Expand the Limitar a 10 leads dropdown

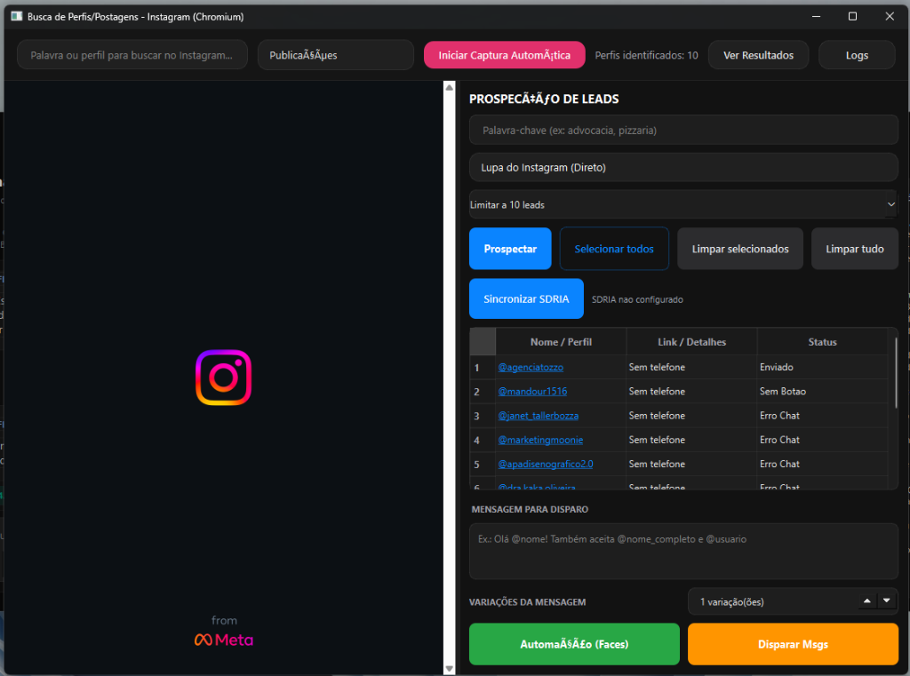(x=683, y=204)
